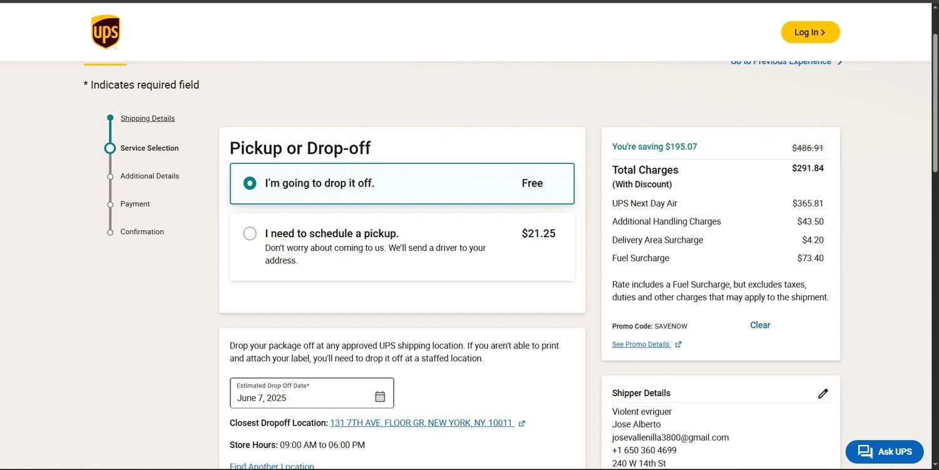Click "You're saving $195.07" text

coord(654,146)
